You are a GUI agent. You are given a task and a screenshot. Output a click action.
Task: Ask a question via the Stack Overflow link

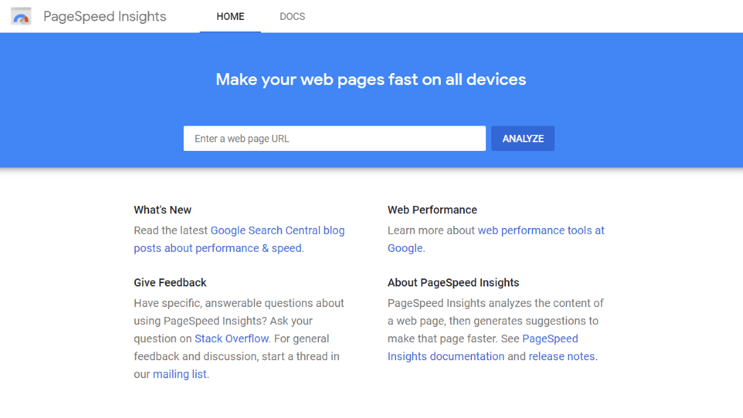click(x=231, y=338)
